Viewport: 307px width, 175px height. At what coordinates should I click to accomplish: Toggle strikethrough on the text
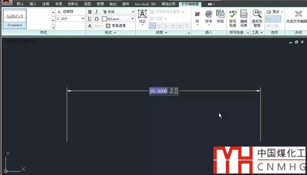point(90,26)
